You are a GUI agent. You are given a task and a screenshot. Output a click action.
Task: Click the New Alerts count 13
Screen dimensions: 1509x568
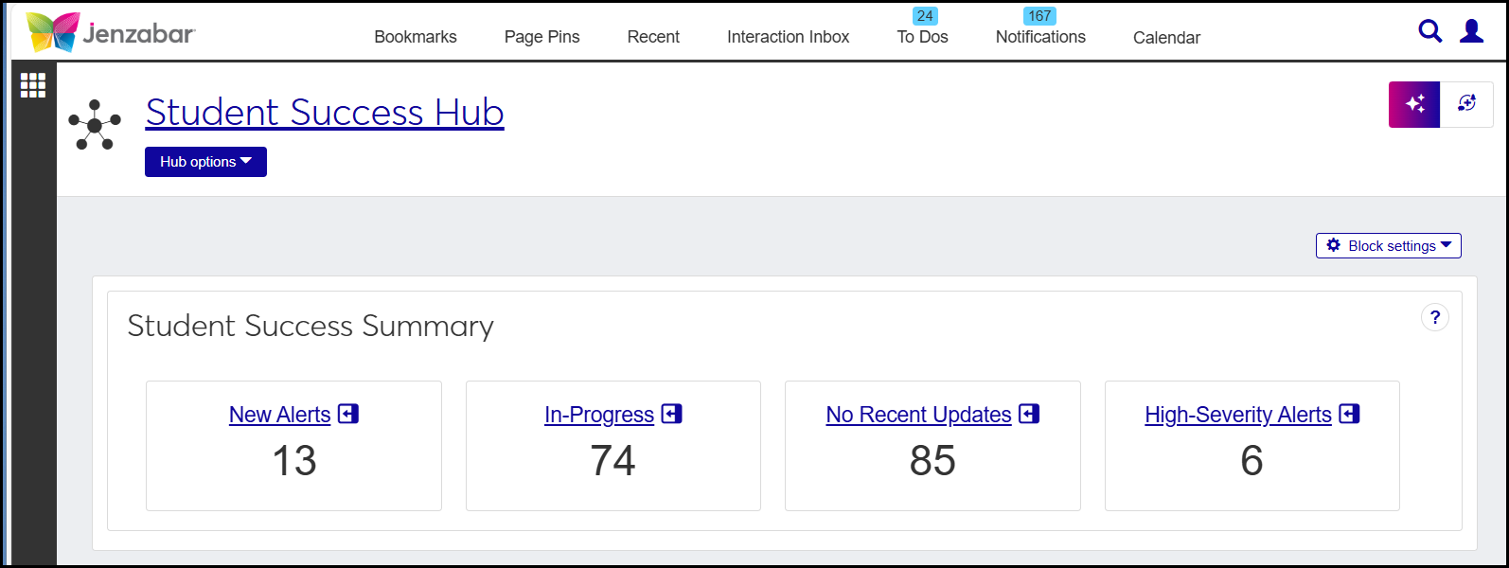(x=294, y=461)
